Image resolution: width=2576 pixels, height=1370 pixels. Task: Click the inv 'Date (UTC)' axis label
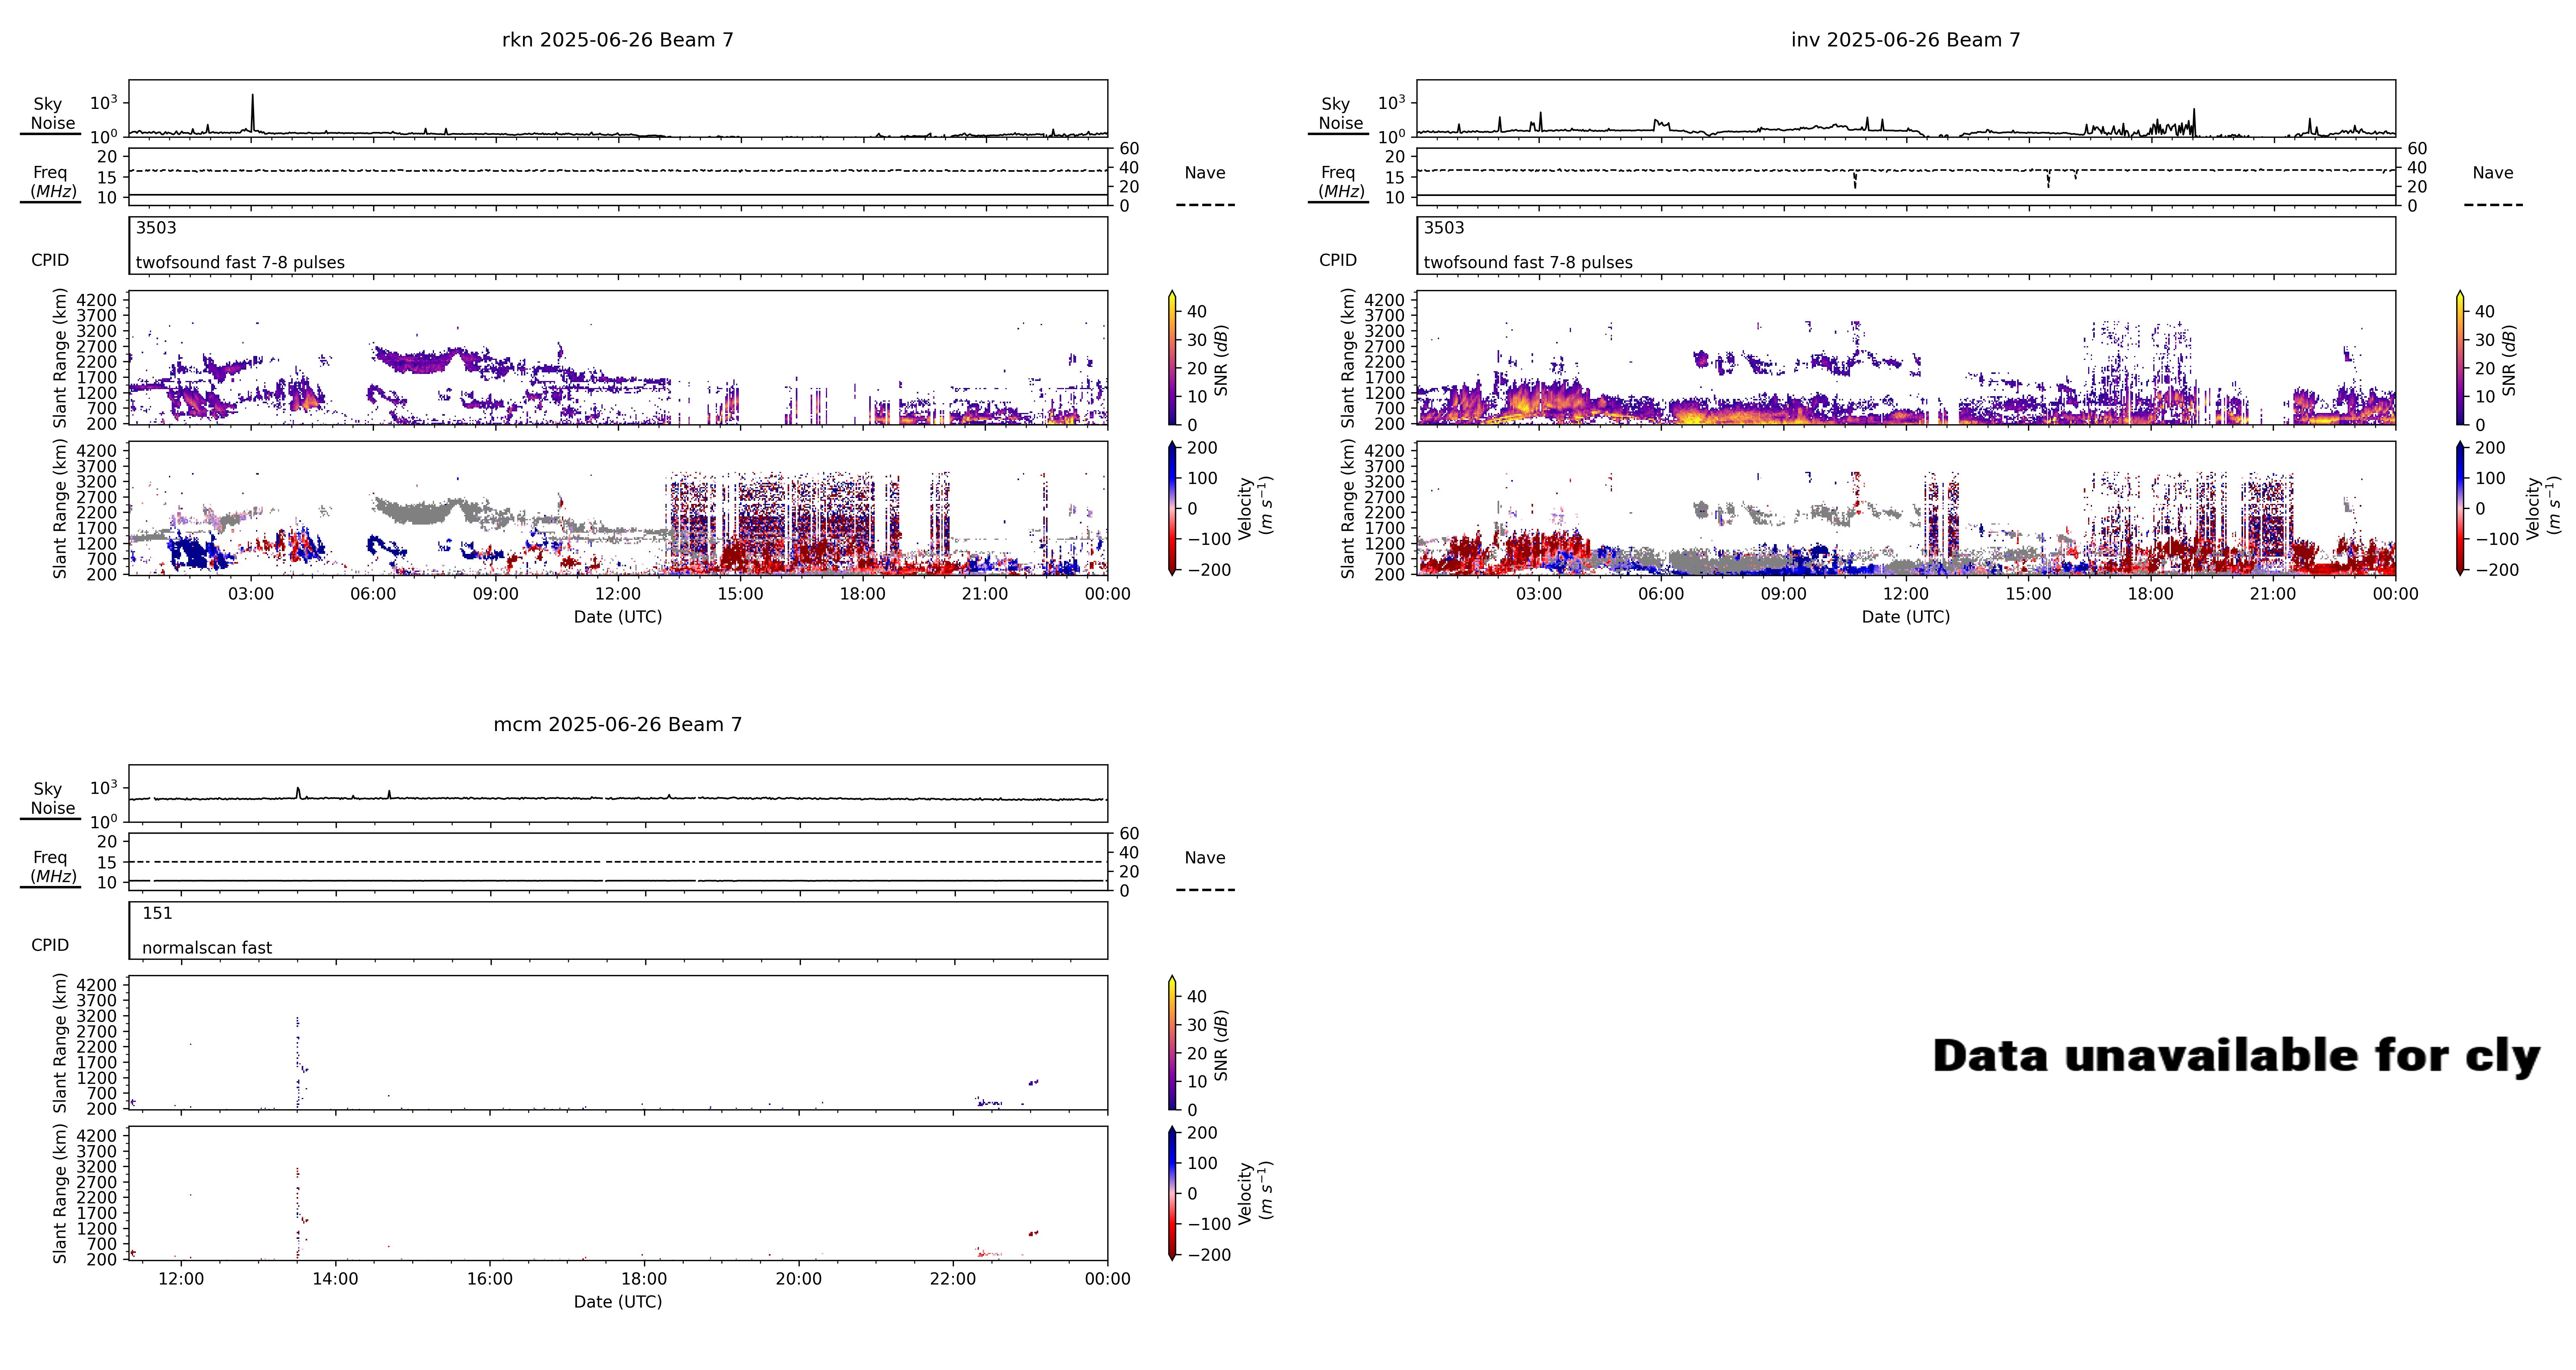[1905, 617]
